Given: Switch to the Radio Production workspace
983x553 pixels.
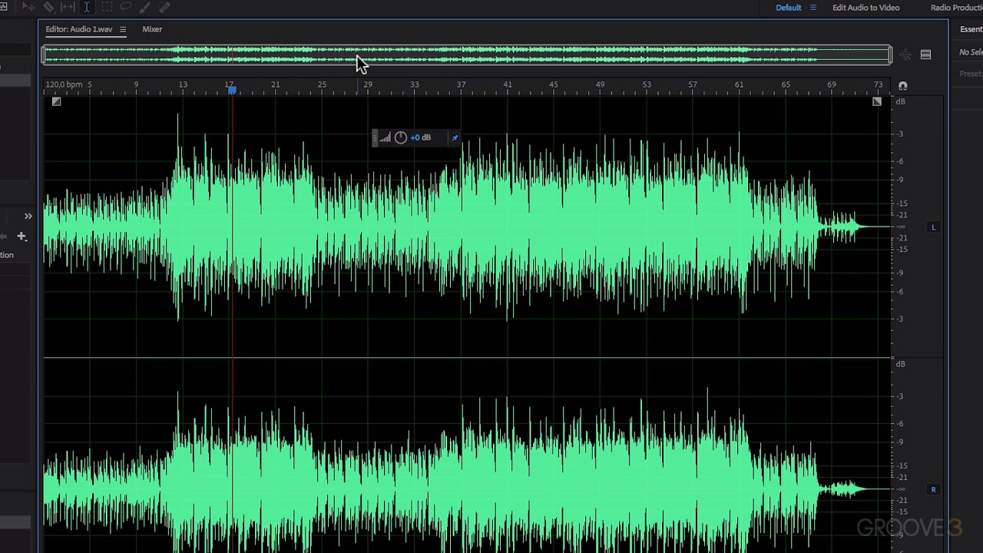Looking at the screenshot, I should tap(956, 8).
